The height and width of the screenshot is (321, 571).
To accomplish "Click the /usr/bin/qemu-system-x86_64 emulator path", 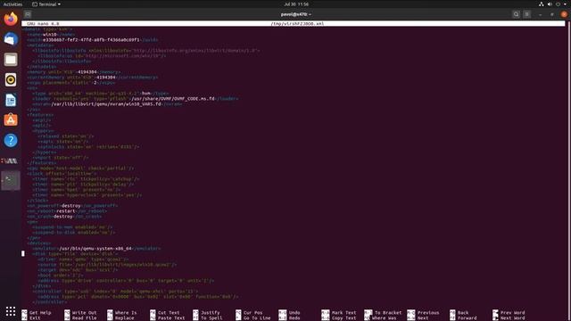I will click(95, 249).
